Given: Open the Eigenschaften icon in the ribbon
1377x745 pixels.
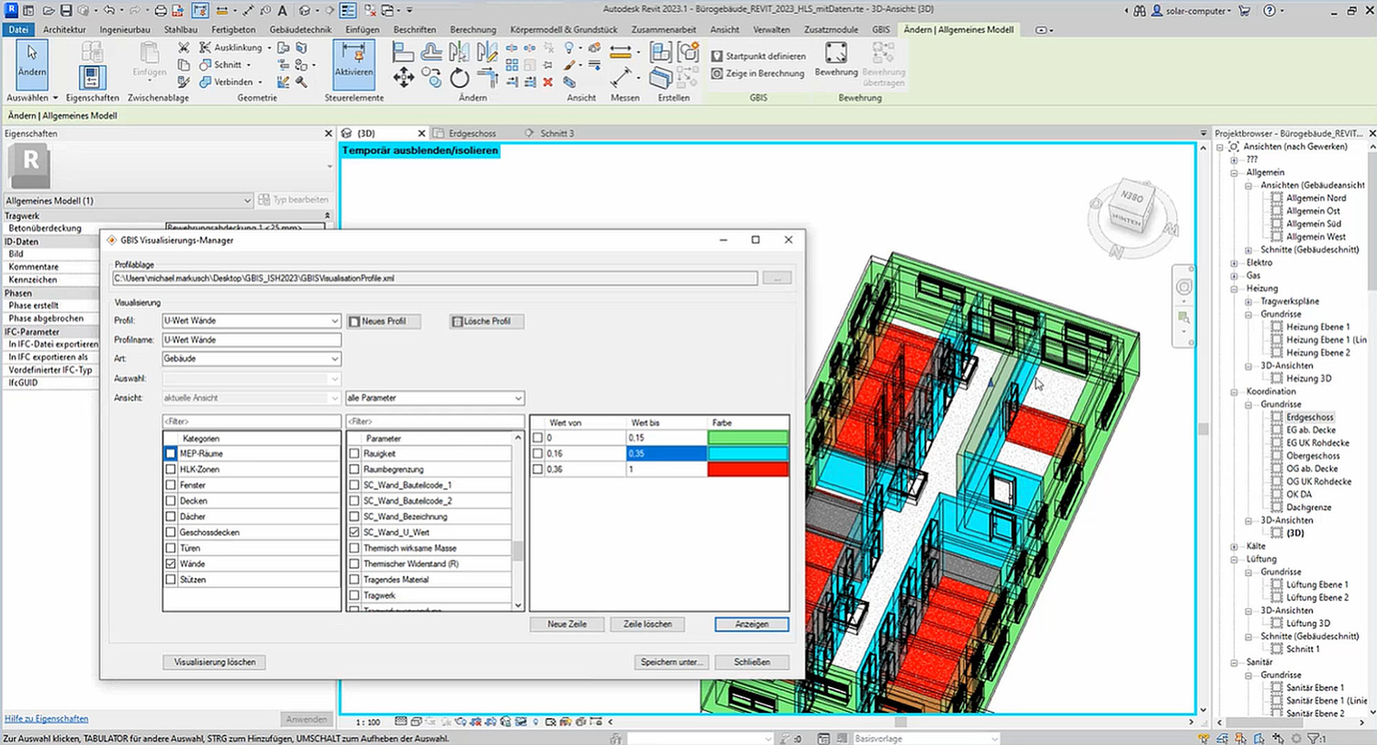Looking at the screenshot, I should tap(92, 78).
